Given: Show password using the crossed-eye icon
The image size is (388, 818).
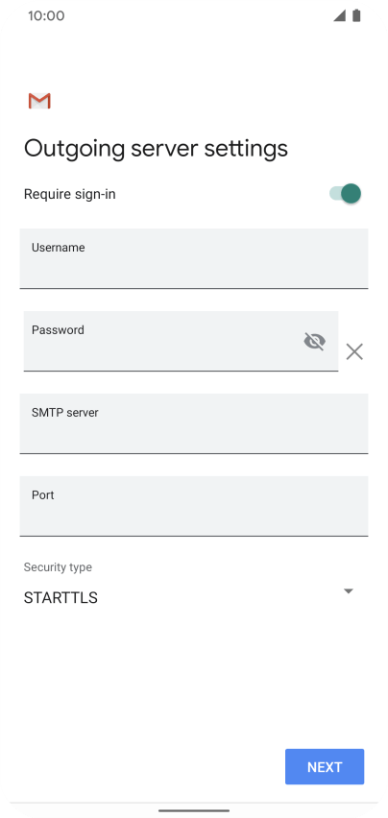Looking at the screenshot, I should point(314,342).
